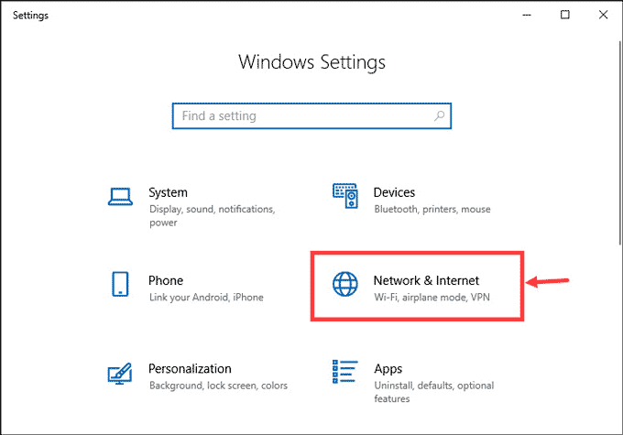The width and height of the screenshot is (623, 435).
Task: Close the Settings window
Action: (603, 15)
